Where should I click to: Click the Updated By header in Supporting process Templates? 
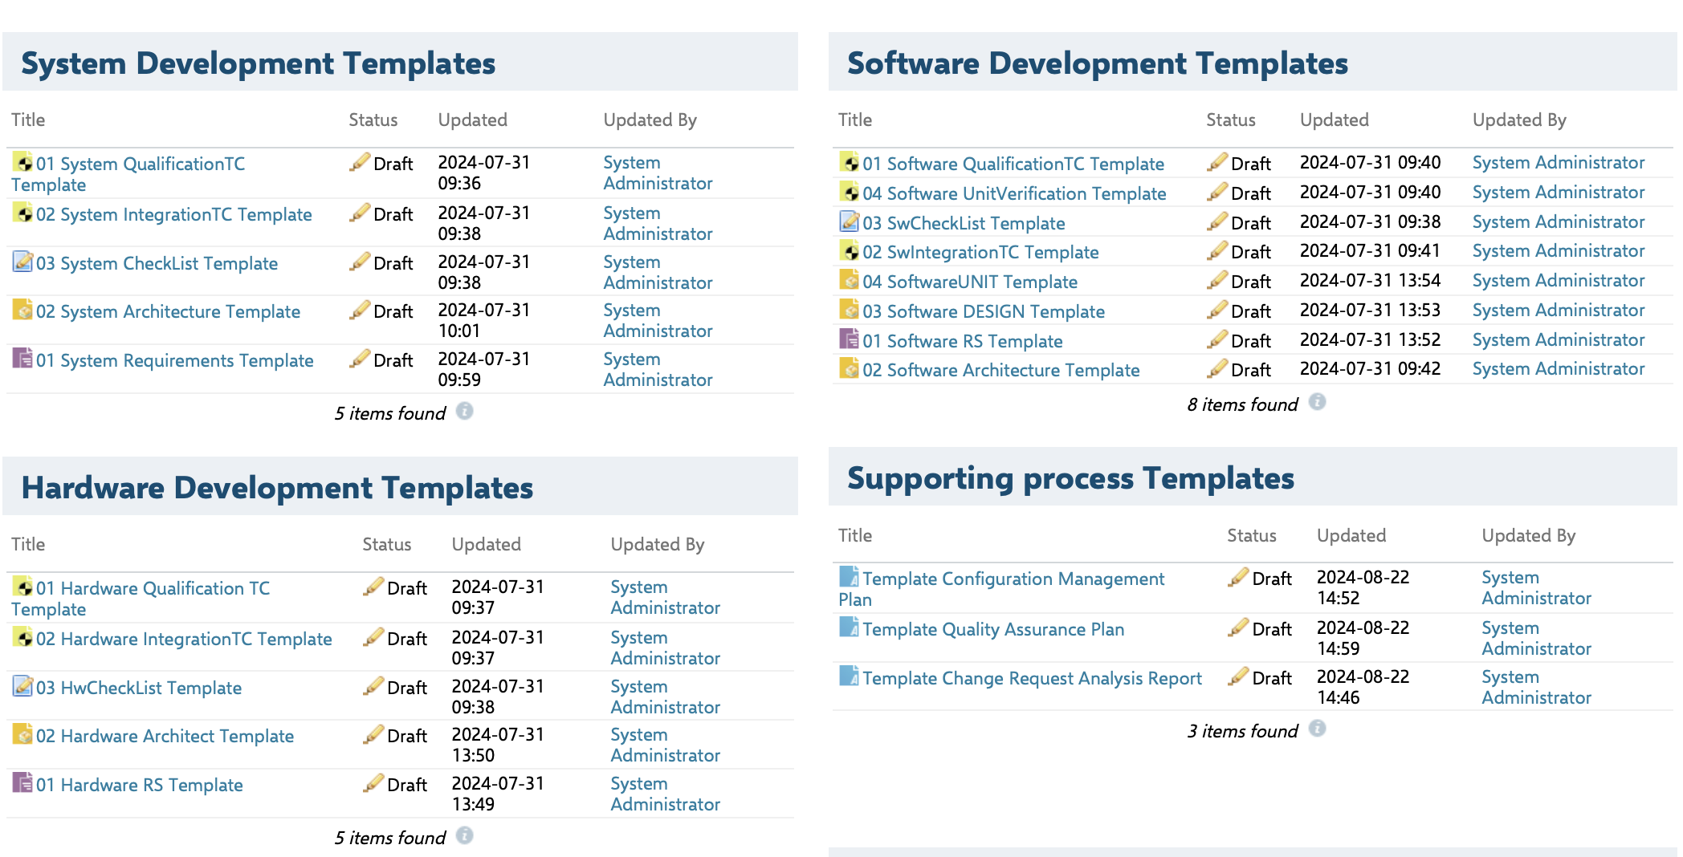click(1528, 535)
